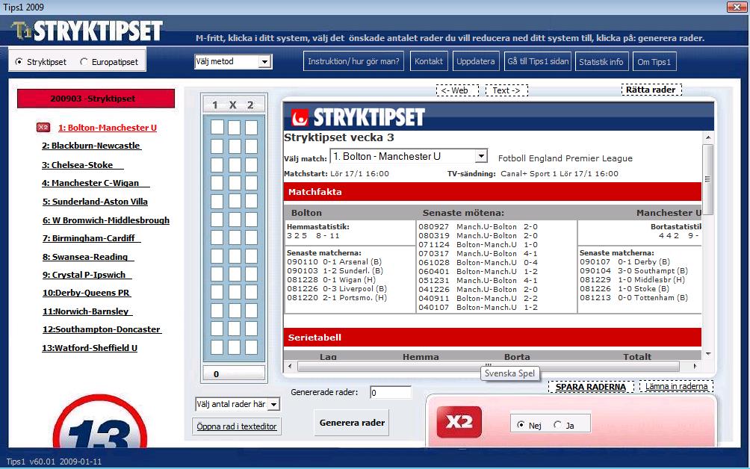Image resolution: width=750 pixels, height=469 pixels.
Task: Choose Nej for the X2 option
Action: (521, 425)
